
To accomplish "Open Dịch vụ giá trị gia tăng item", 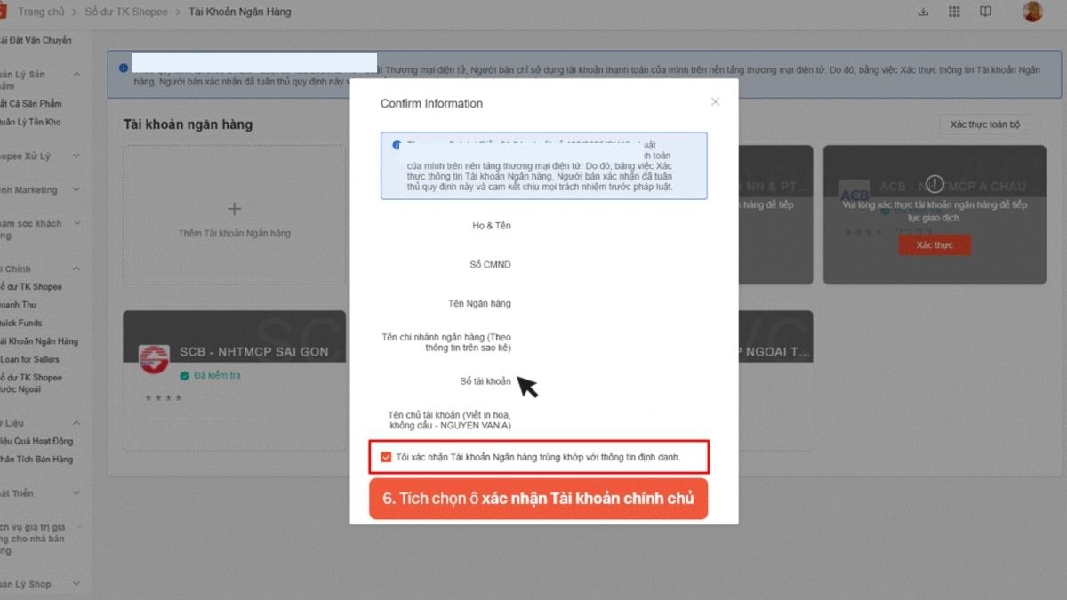I will tap(33, 539).
